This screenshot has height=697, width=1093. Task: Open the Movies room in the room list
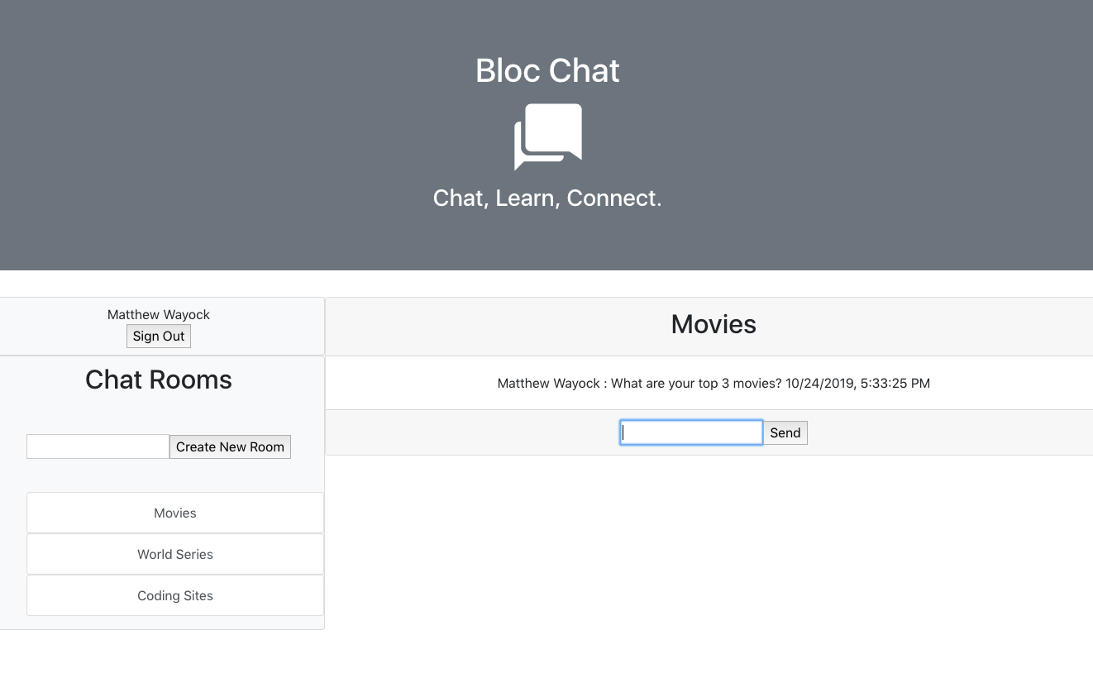[x=175, y=513]
